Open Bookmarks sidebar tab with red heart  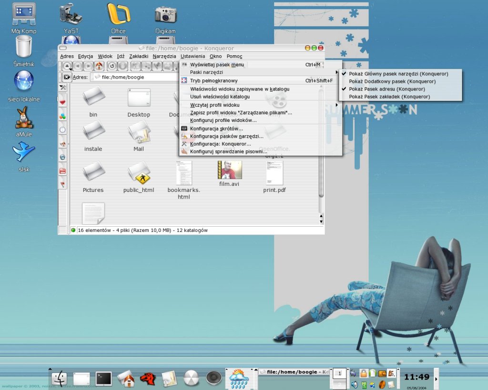point(63,102)
